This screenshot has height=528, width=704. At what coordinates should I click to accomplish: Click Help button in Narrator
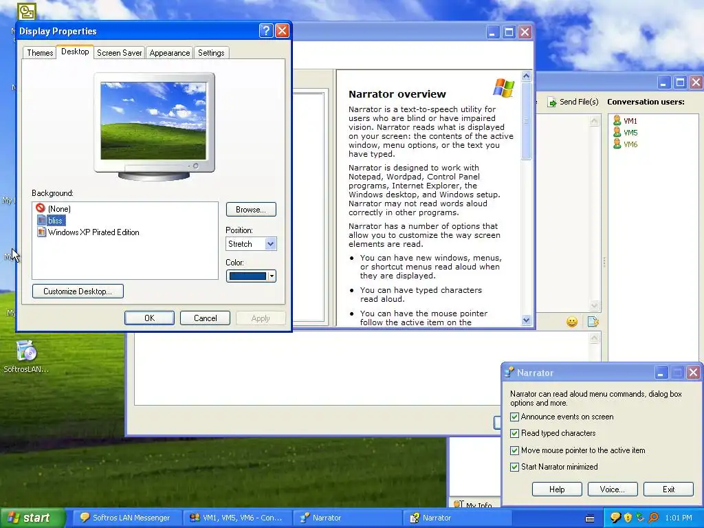(557, 489)
